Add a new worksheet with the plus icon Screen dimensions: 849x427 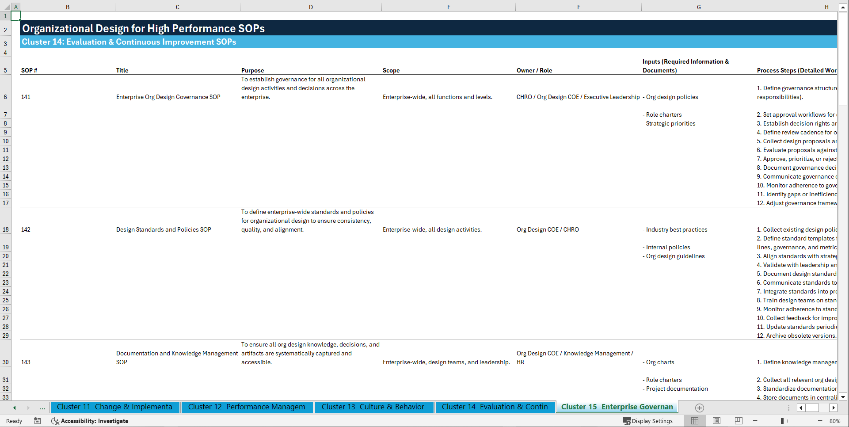tap(699, 408)
